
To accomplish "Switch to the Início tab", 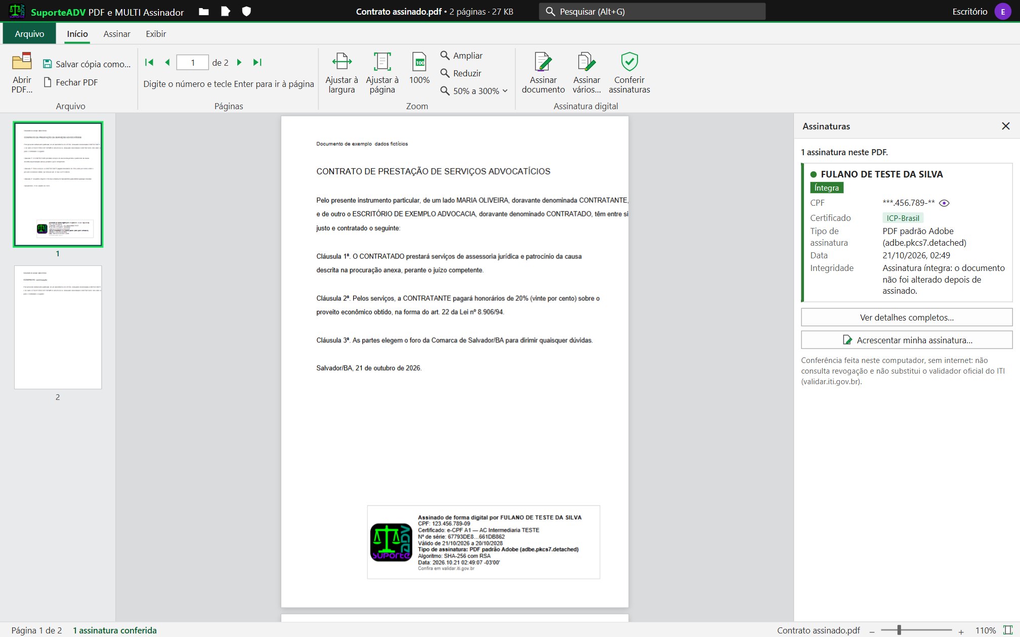I will [77, 33].
